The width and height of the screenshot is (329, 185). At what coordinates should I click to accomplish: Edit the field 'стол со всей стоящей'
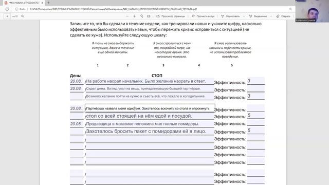click(x=150, y=116)
